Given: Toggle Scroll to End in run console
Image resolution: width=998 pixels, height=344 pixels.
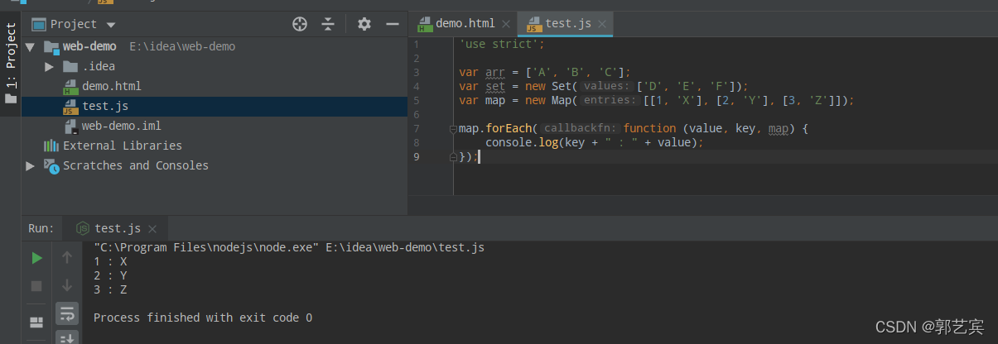Looking at the screenshot, I should coord(67,337).
